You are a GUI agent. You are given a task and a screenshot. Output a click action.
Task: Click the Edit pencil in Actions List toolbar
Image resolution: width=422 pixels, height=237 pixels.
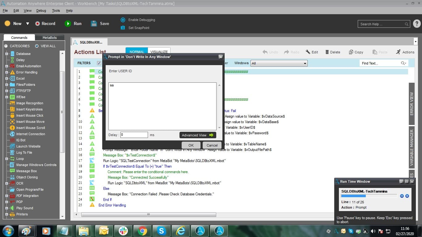[x=312, y=52]
